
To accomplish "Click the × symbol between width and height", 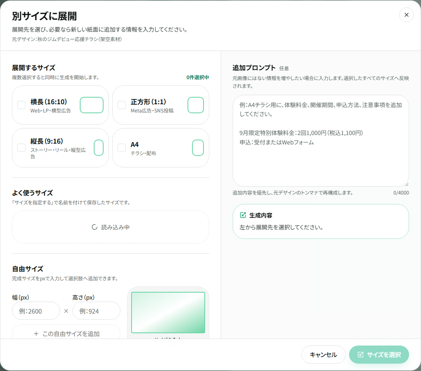I will [66, 311].
